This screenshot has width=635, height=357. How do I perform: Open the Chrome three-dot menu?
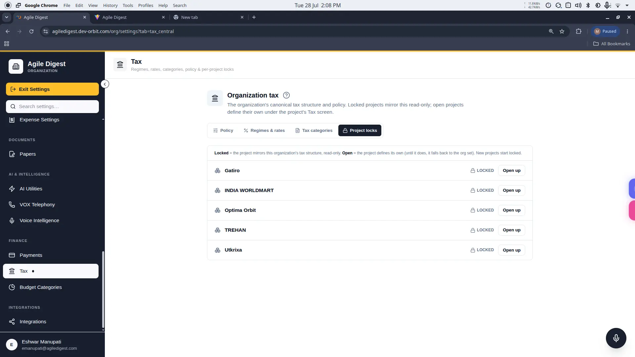pos(627,31)
